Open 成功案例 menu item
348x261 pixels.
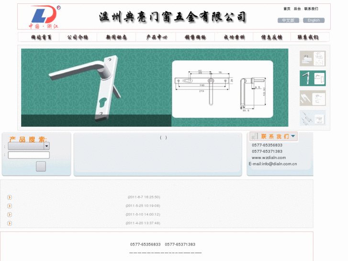(234, 37)
